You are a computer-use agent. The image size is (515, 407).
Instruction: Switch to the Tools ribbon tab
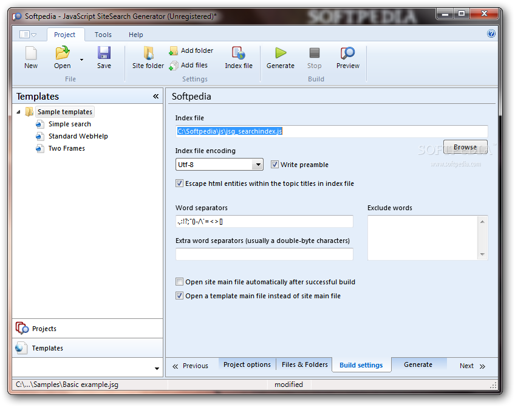click(103, 35)
